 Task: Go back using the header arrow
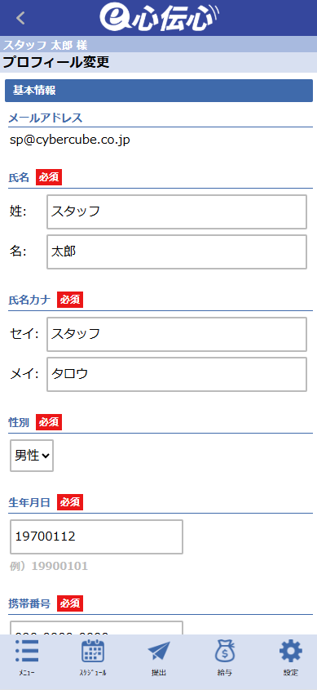20,18
